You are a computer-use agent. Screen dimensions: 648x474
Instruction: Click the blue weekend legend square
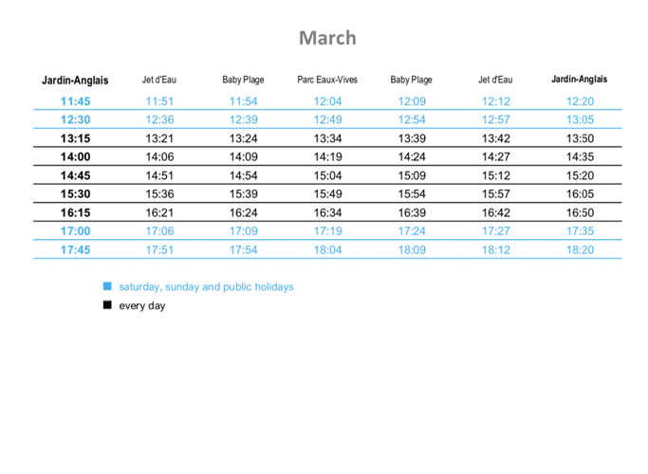(x=107, y=286)
